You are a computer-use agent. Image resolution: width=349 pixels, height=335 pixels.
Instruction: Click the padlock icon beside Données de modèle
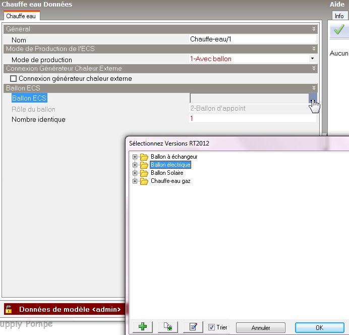tap(9, 309)
